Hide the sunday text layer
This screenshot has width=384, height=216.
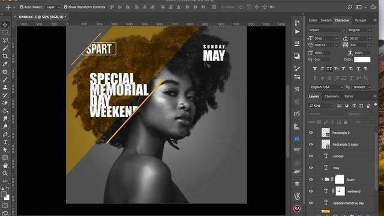(311, 156)
